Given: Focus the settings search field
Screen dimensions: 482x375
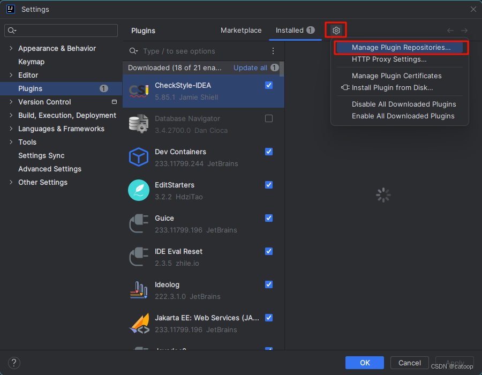Looking at the screenshot, I should point(61,31).
